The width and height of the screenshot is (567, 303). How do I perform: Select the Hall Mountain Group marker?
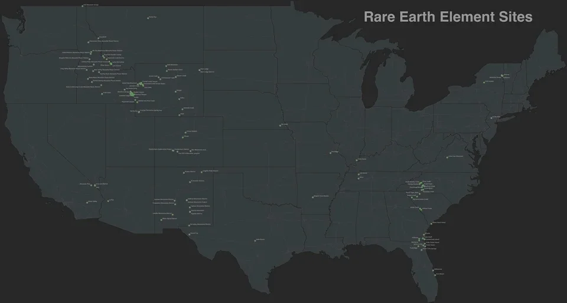point(83,6)
